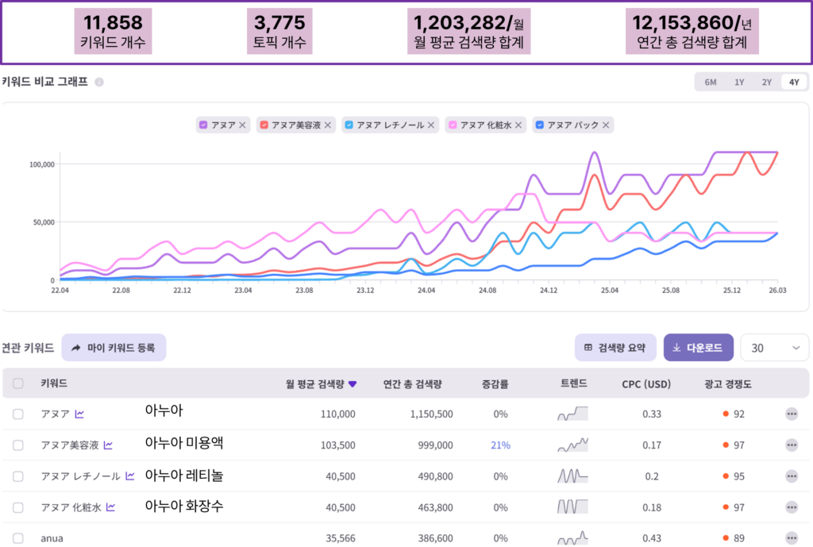Remove アヌア パック chip from the graph
Screen dimensions: 813x547
(x=606, y=125)
